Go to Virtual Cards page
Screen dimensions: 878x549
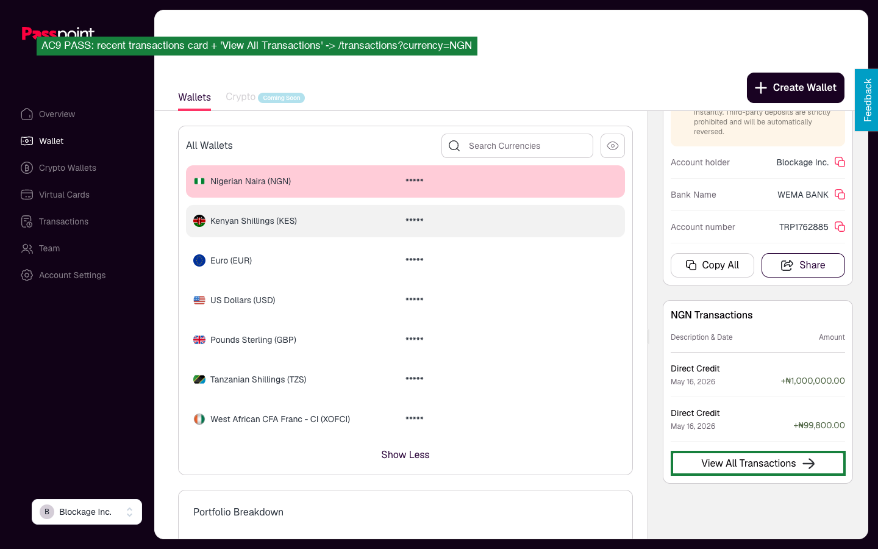tap(55, 195)
